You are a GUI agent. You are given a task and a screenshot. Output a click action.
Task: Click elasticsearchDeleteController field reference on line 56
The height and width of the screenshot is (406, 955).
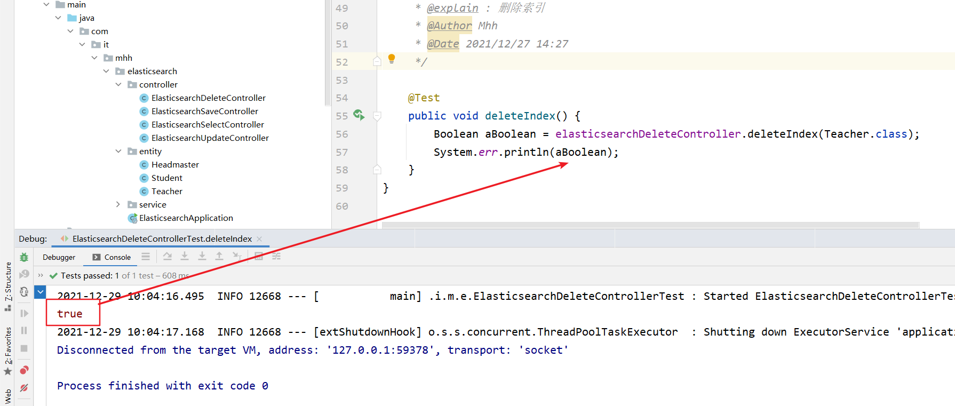648,134
